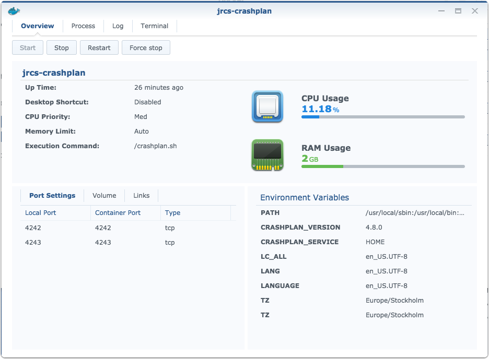The width and height of the screenshot is (489, 359).
Task: Restart the container
Action: point(99,47)
